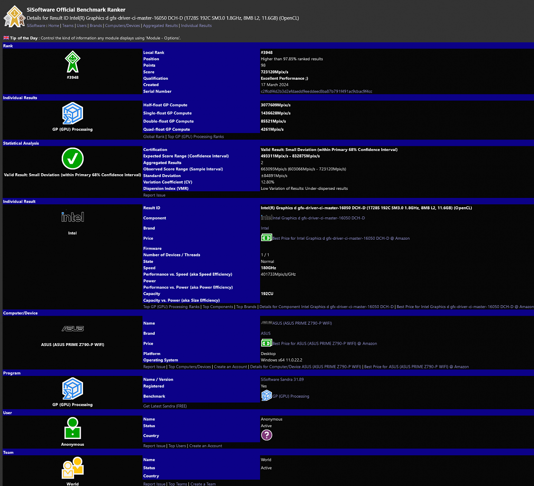Open Aggregated Results in header navigation

click(x=160, y=26)
